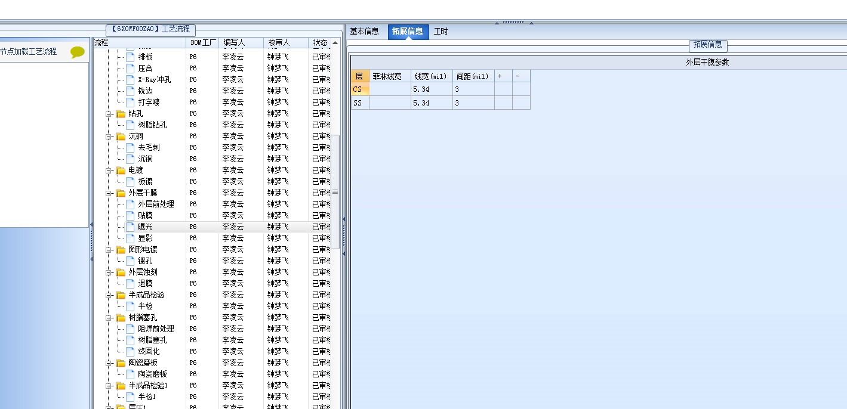
Task: Click the 5.34 line width cell in CS row
Action: 432,89
